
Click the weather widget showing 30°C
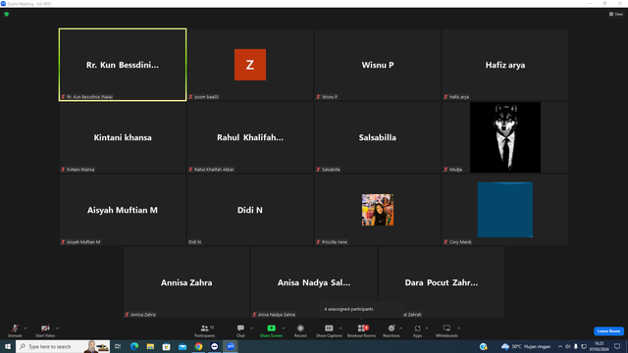click(526, 346)
